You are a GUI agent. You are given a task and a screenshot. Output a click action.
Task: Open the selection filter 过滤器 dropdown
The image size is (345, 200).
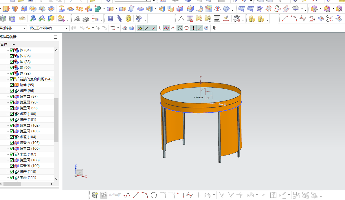(13, 28)
